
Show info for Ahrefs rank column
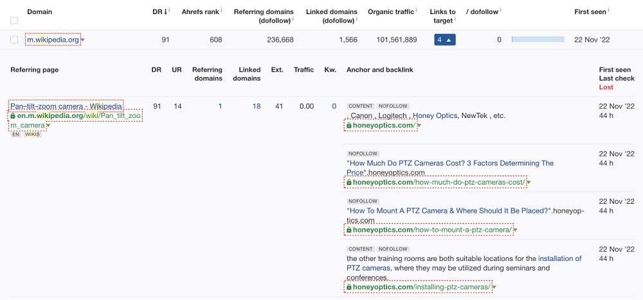[221, 10]
